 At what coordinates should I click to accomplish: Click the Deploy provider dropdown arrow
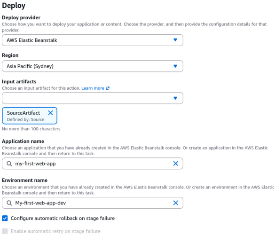175,40
